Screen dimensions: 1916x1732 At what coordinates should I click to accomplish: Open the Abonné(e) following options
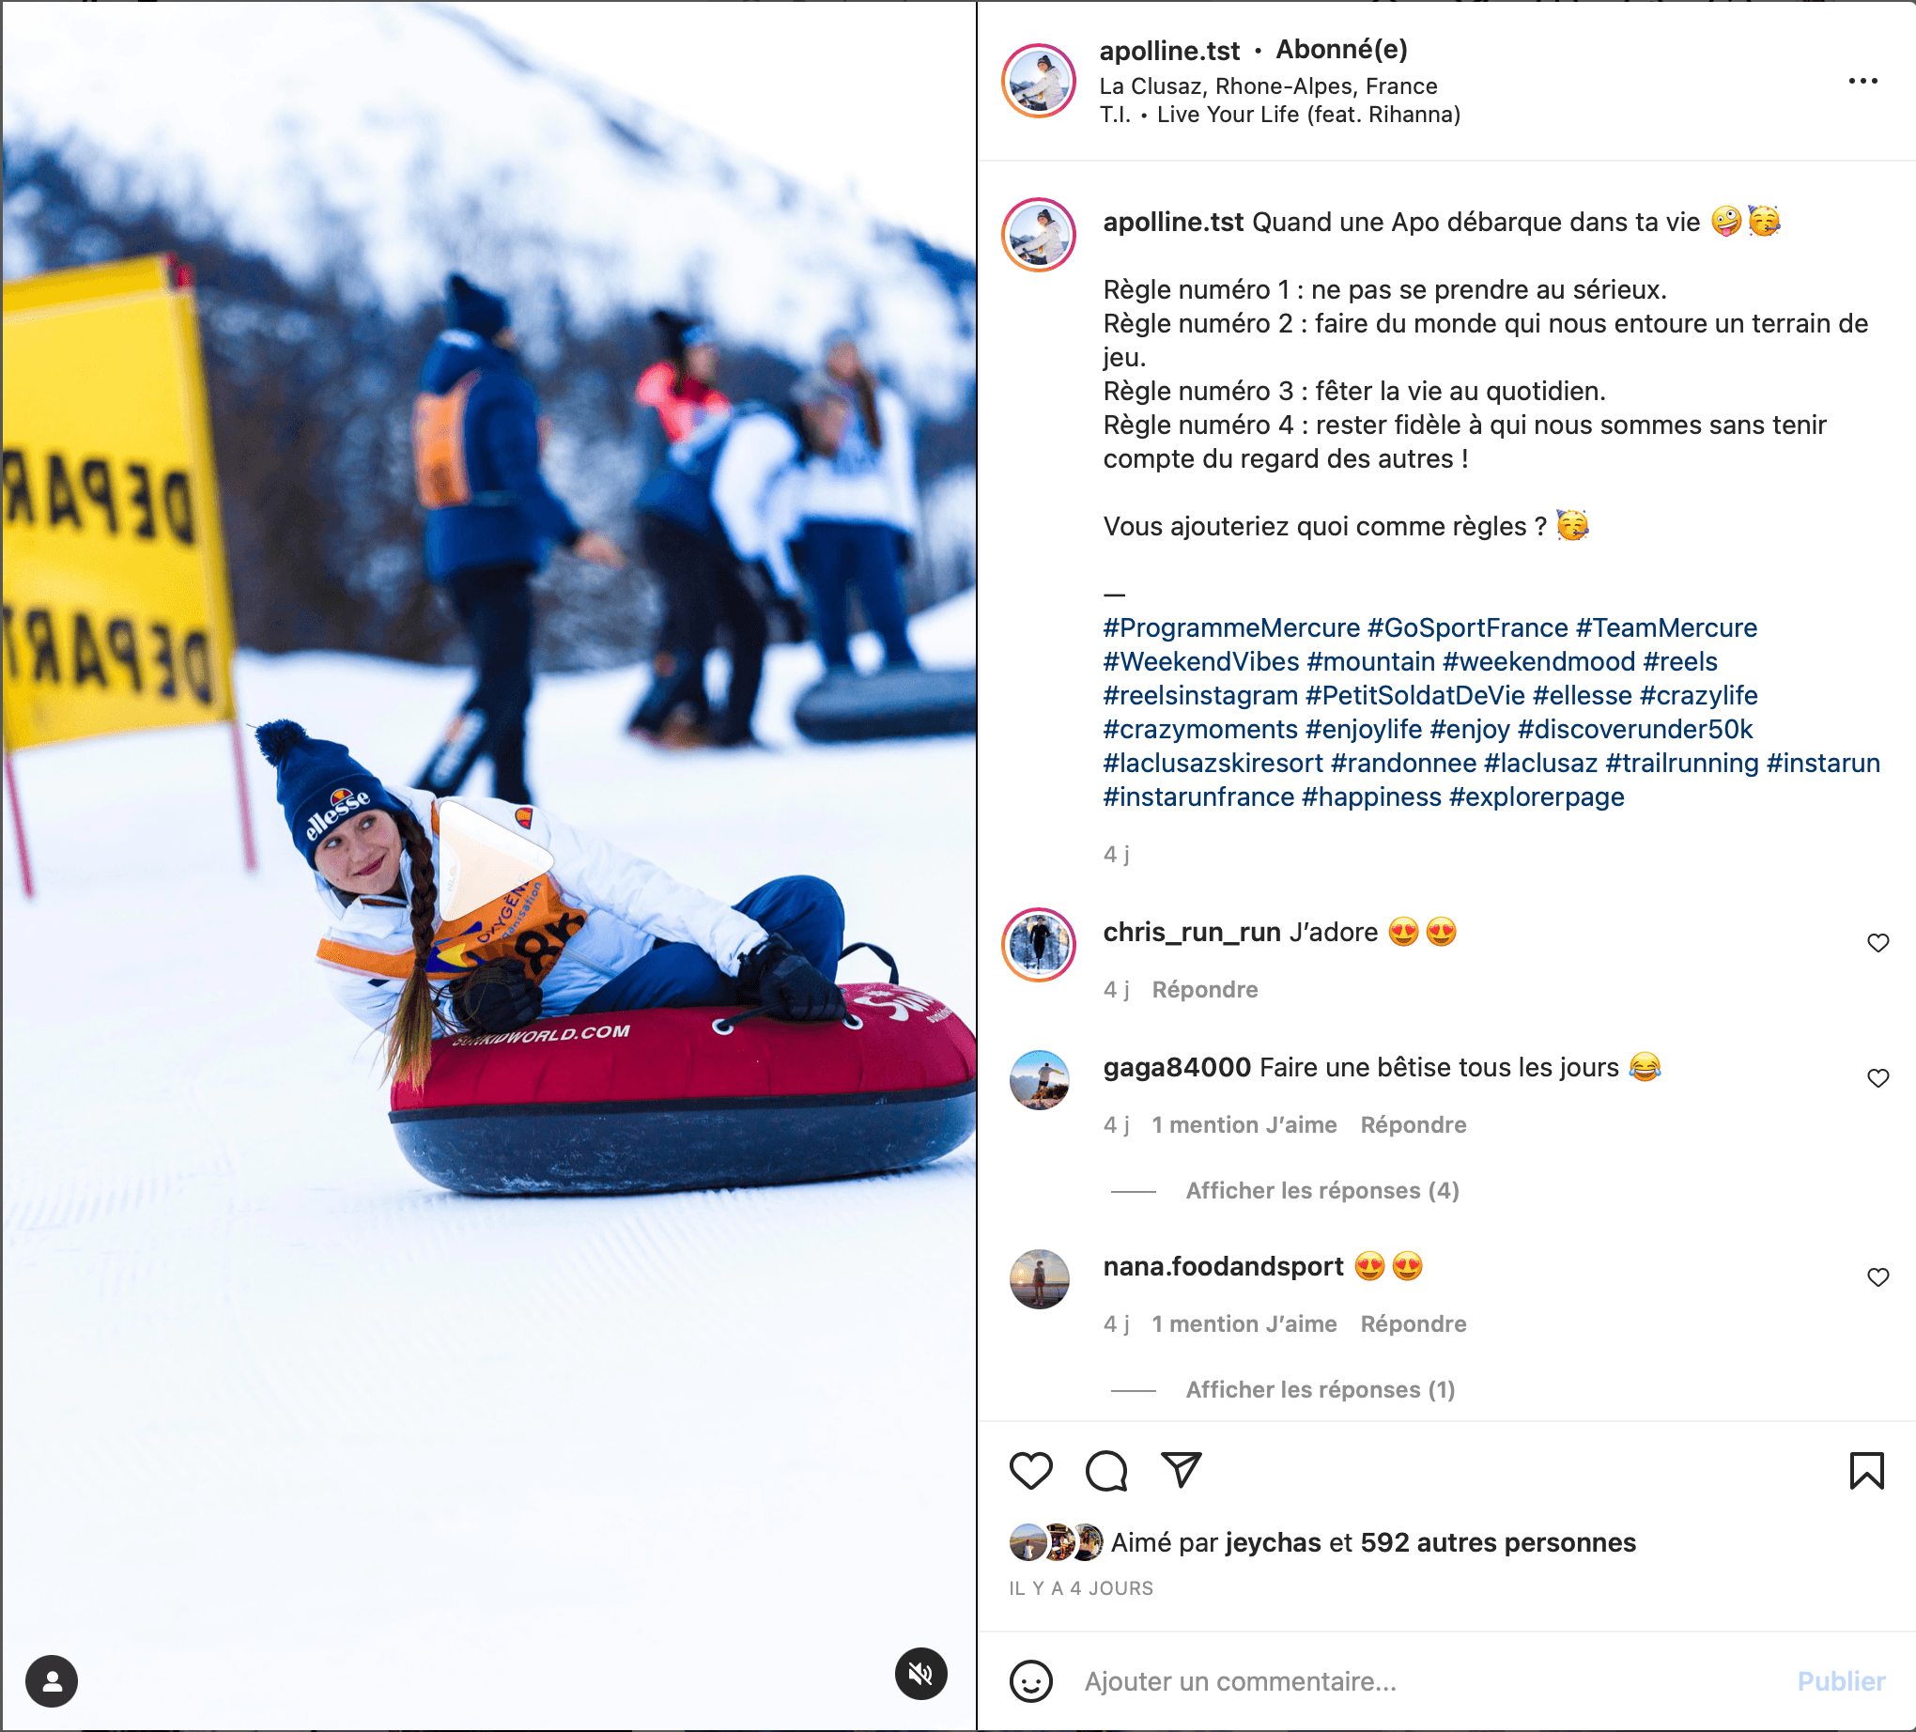(1341, 50)
